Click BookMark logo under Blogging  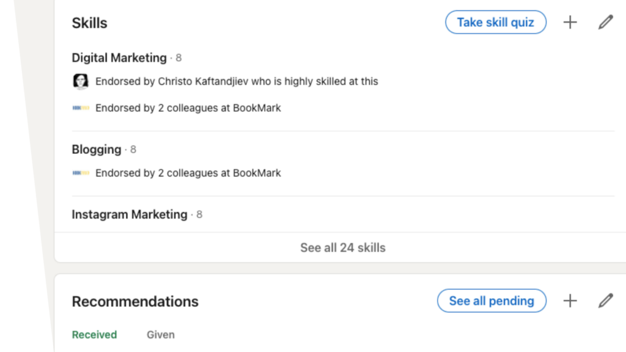(81, 173)
